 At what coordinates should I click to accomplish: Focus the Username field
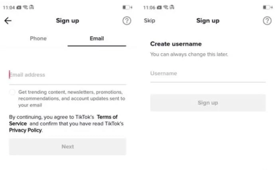coord(207,73)
